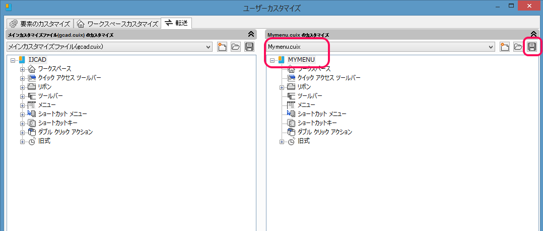Click the clock icon of 旧式 under IJCAD
This screenshot has width=543, height=231.
[x=32, y=141]
